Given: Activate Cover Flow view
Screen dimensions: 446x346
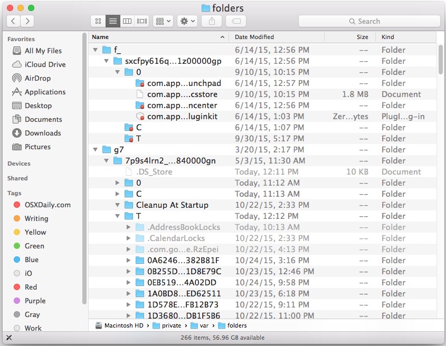Looking at the screenshot, I should tap(141, 21).
